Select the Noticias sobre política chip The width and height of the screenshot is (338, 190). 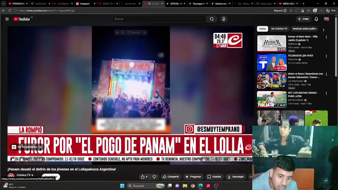tap(305, 29)
